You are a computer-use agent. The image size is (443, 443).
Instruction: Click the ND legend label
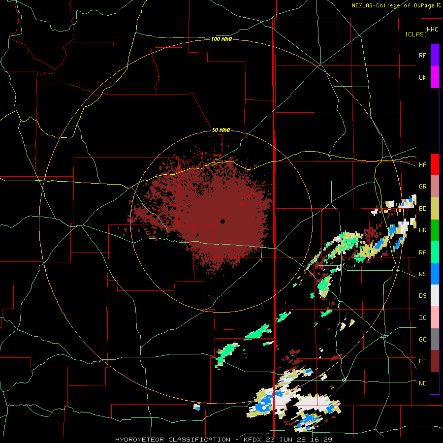click(422, 383)
